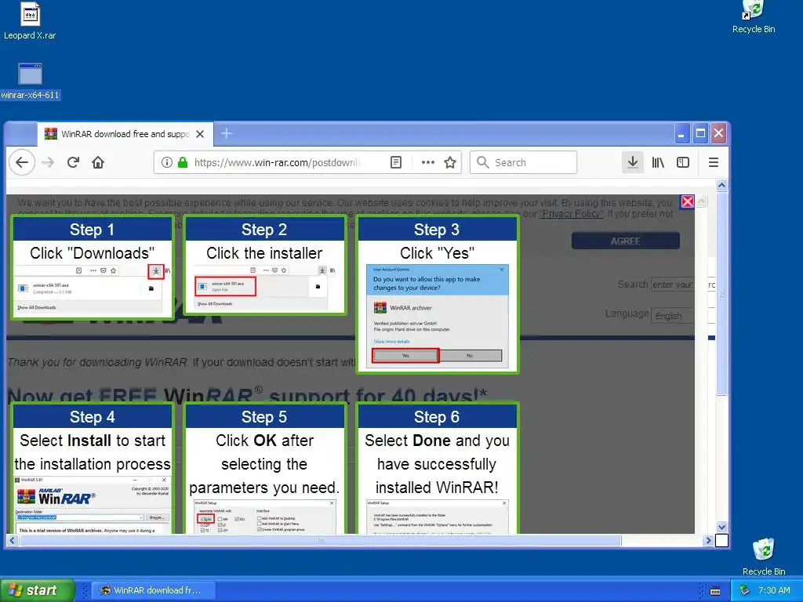The height and width of the screenshot is (602, 803).
Task: Click the system tray icon beside clock
Action: click(x=745, y=590)
